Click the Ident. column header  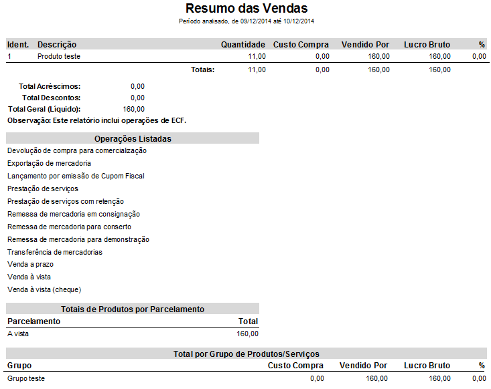[x=18, y=45]
